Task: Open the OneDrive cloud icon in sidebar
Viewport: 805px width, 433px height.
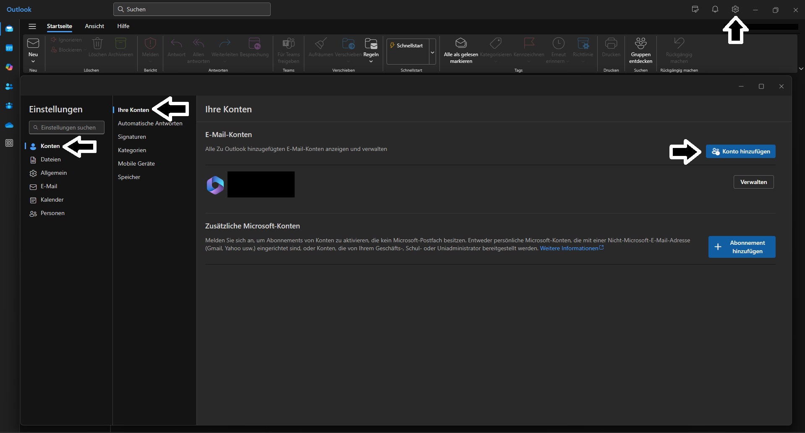Action: (x=9, y=125)
